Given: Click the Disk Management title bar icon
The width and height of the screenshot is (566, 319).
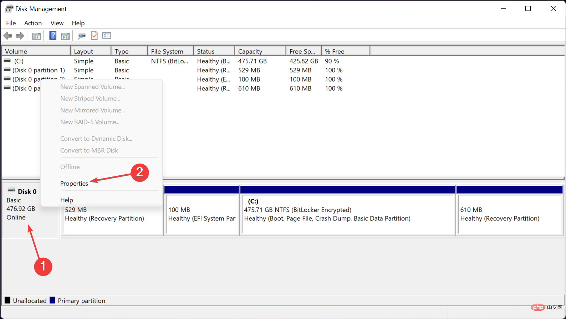Looking at the screenshot, I should 9,9.
